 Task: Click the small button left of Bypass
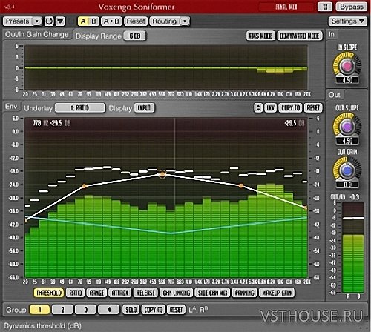(x=325, y=7)
